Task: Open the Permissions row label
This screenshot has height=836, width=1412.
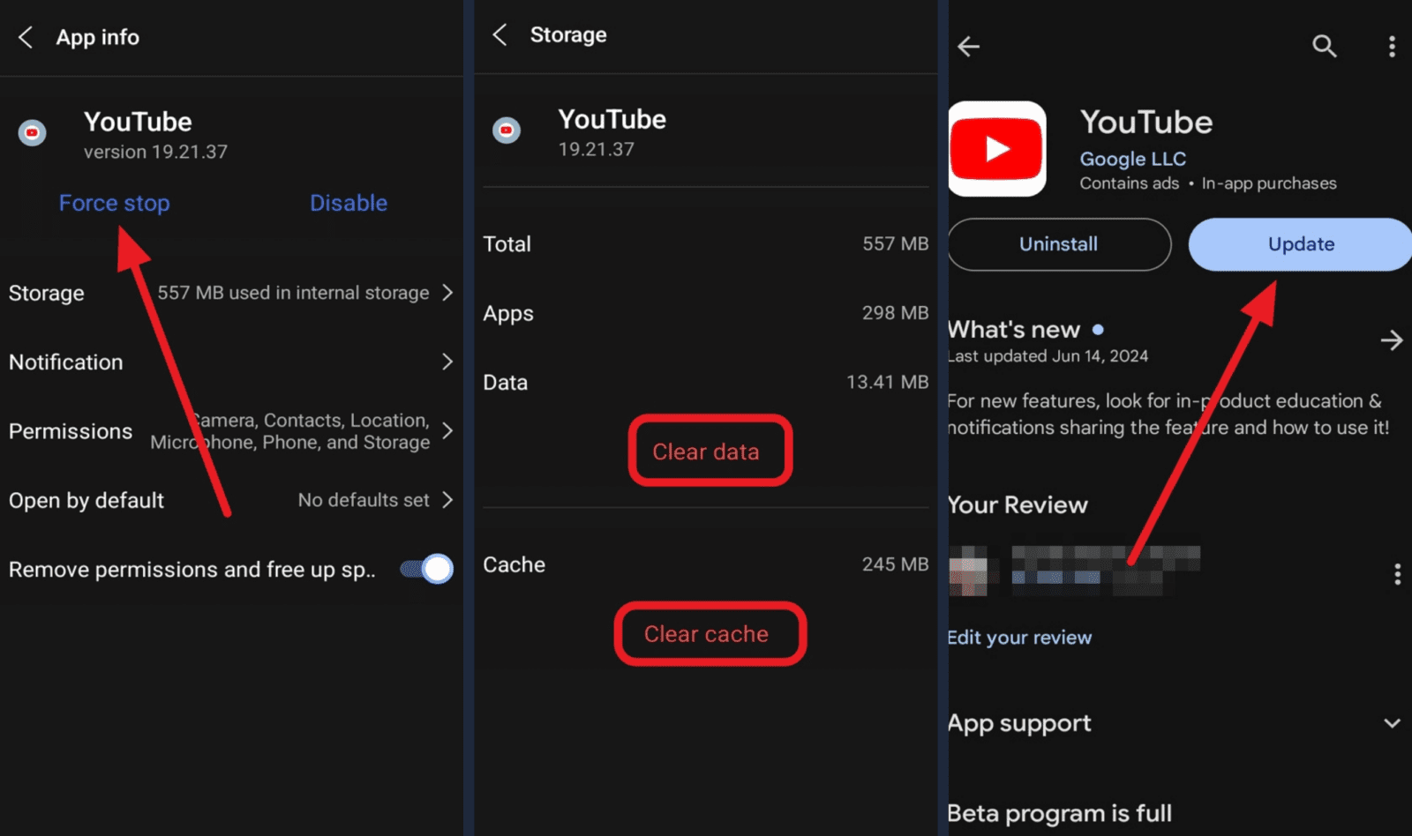Action: (71, 431)
